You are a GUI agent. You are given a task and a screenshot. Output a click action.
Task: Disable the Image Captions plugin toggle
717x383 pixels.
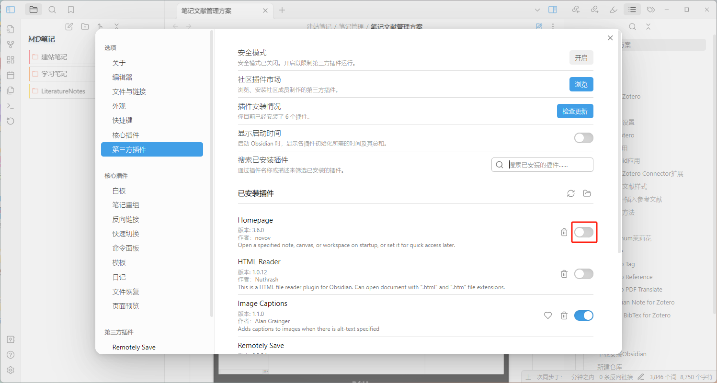(x=584, y=315)
